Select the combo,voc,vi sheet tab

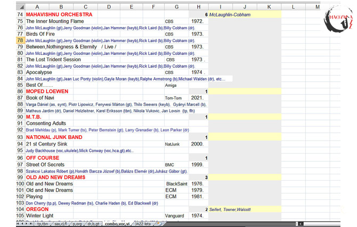[117, 224]
